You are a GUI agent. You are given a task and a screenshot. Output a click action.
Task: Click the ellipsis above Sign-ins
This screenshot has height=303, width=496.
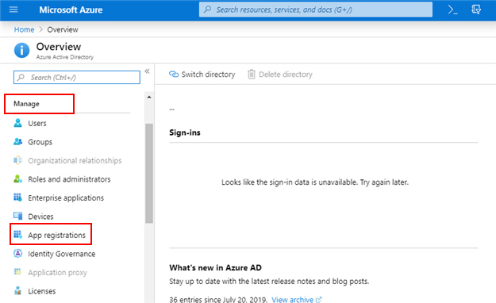coord(171,109)
